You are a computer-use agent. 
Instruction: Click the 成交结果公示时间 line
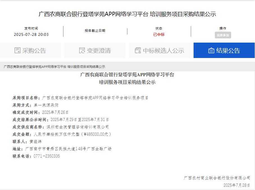[x=61, y=120]
